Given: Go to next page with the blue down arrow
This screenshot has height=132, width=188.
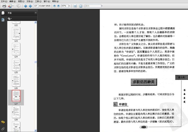Looking at the screenshot, I should [30, 6].
